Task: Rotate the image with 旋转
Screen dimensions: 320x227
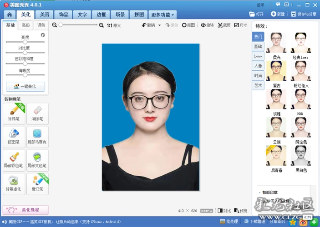Action: point(207,25)
